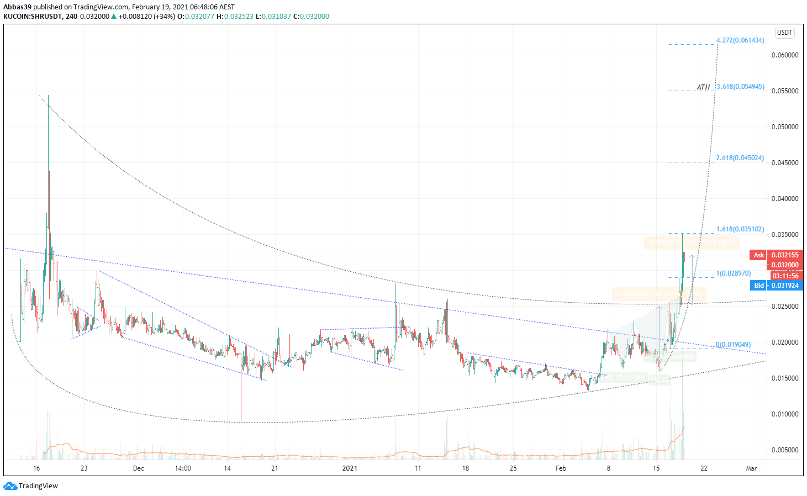Click the TradingView cloud logo icon

10,486
